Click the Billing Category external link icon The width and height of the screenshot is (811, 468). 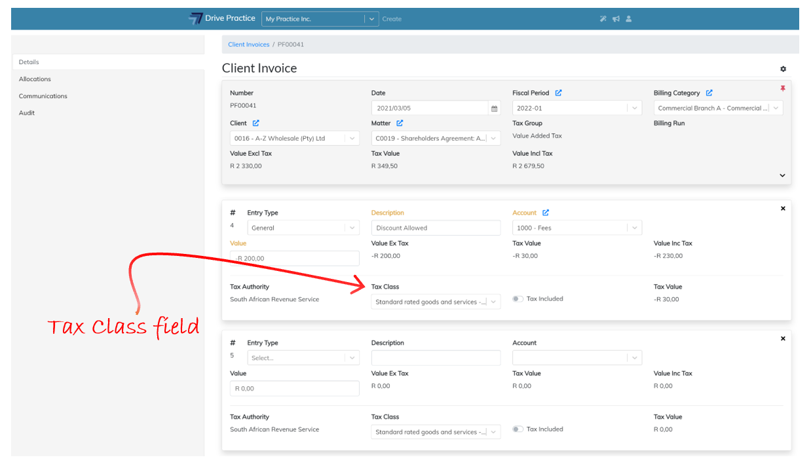pyautogui.click(x=709, y=93)
